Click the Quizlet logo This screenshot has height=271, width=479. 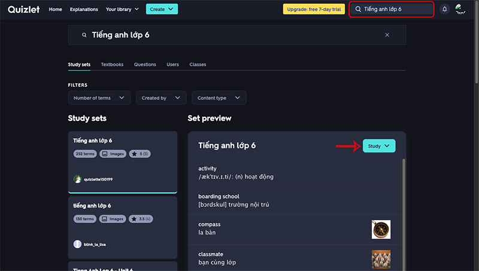pos(24,9)
